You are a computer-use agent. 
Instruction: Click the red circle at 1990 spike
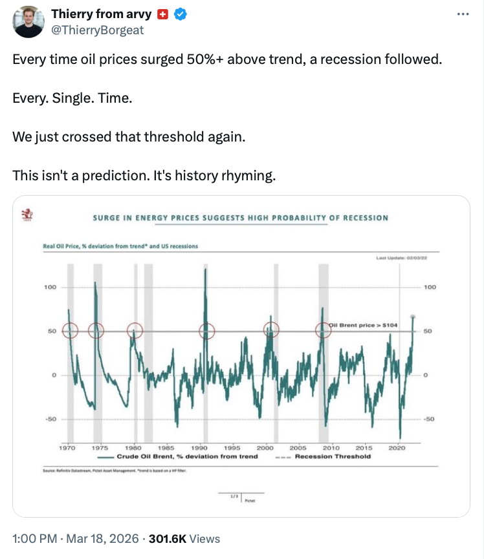(x=206, y=330)
